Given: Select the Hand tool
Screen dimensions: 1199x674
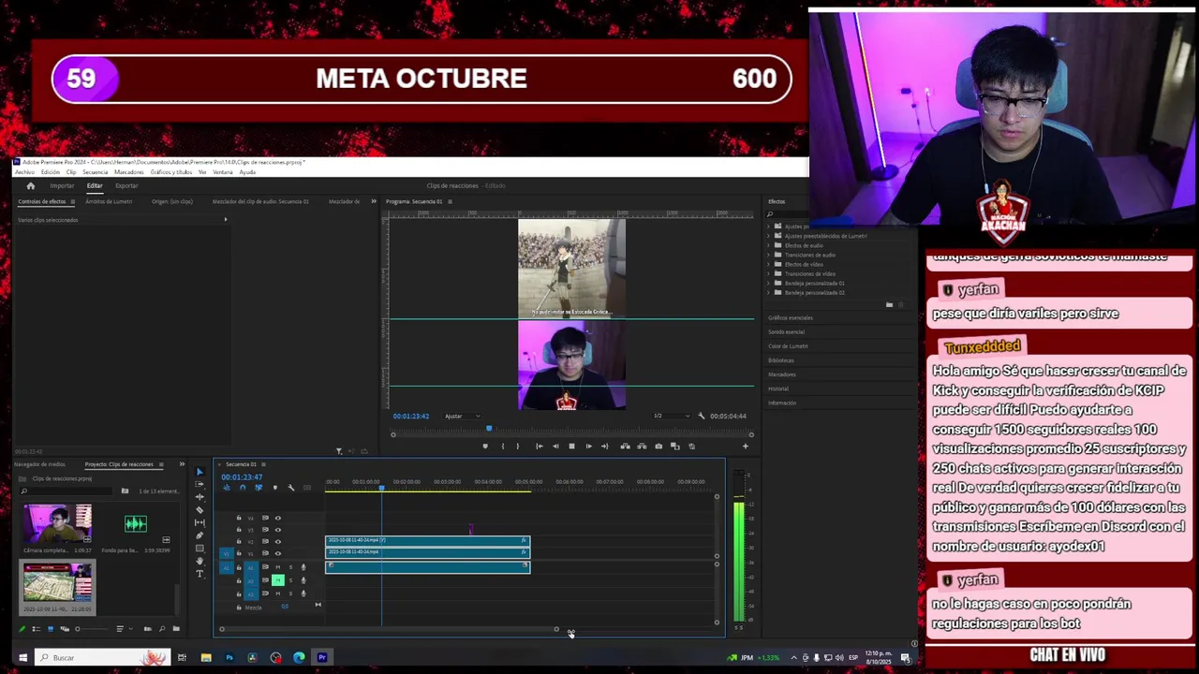Looking at the screenshot, I should point(200,561).
